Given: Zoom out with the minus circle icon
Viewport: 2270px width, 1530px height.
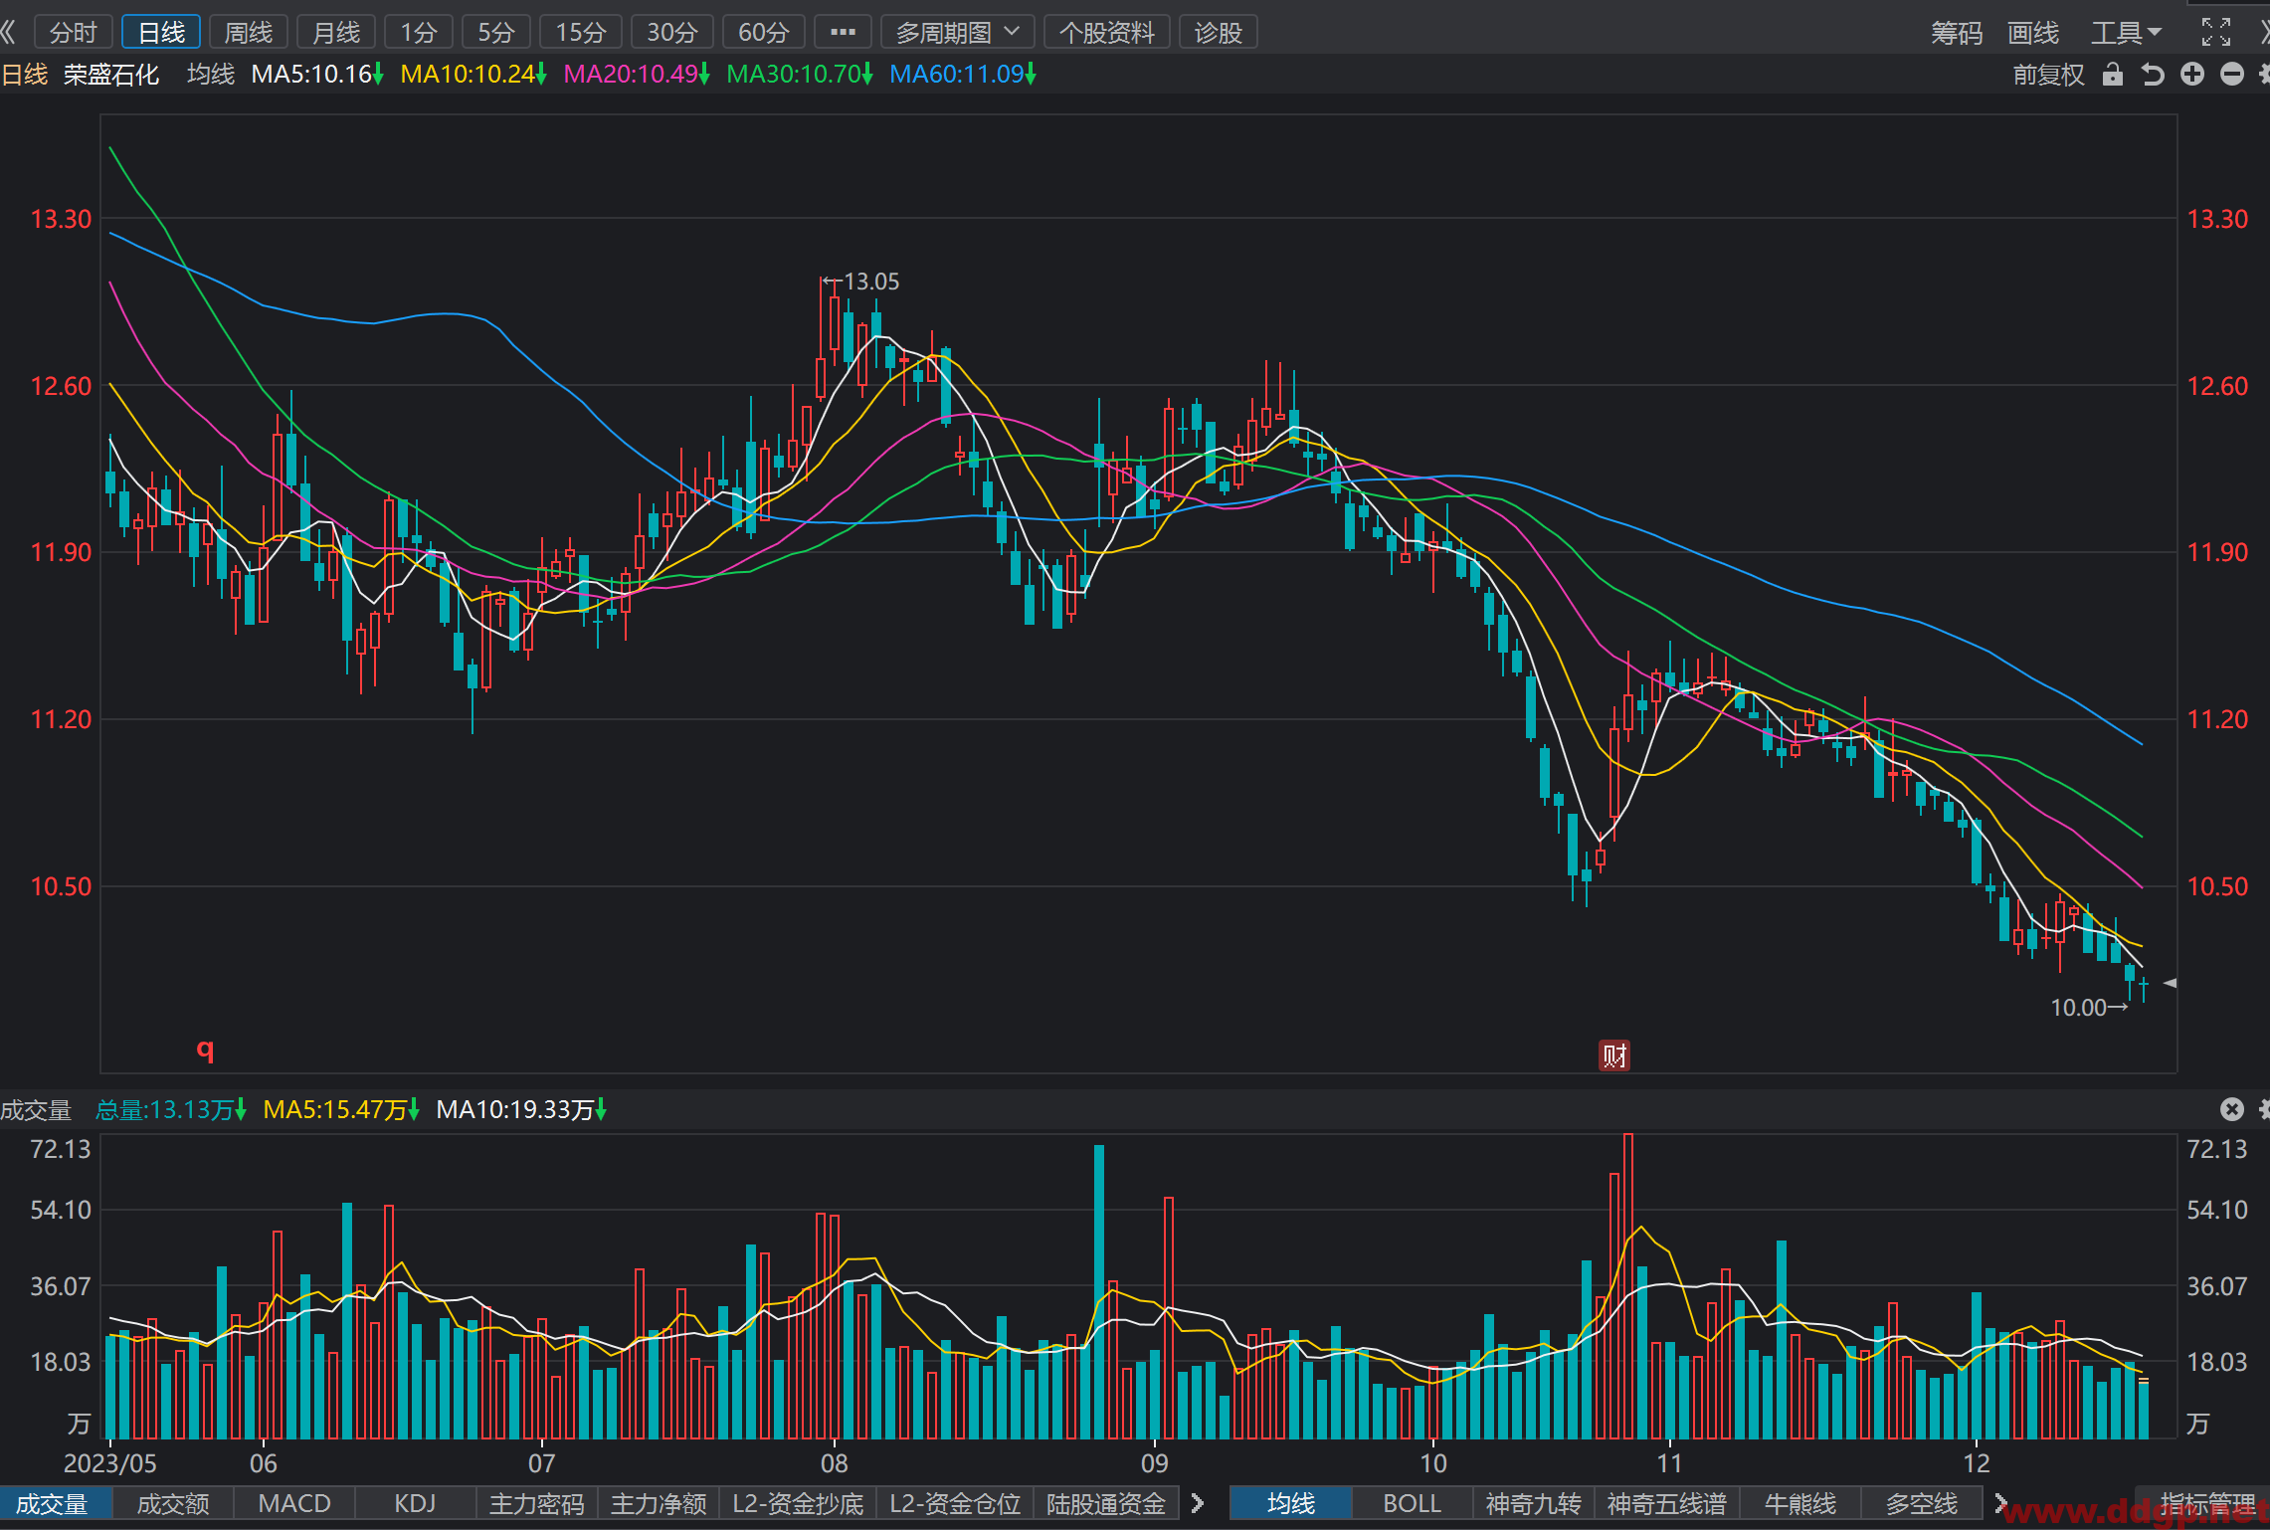Looking at the screenshot, I should point(2232,75).
